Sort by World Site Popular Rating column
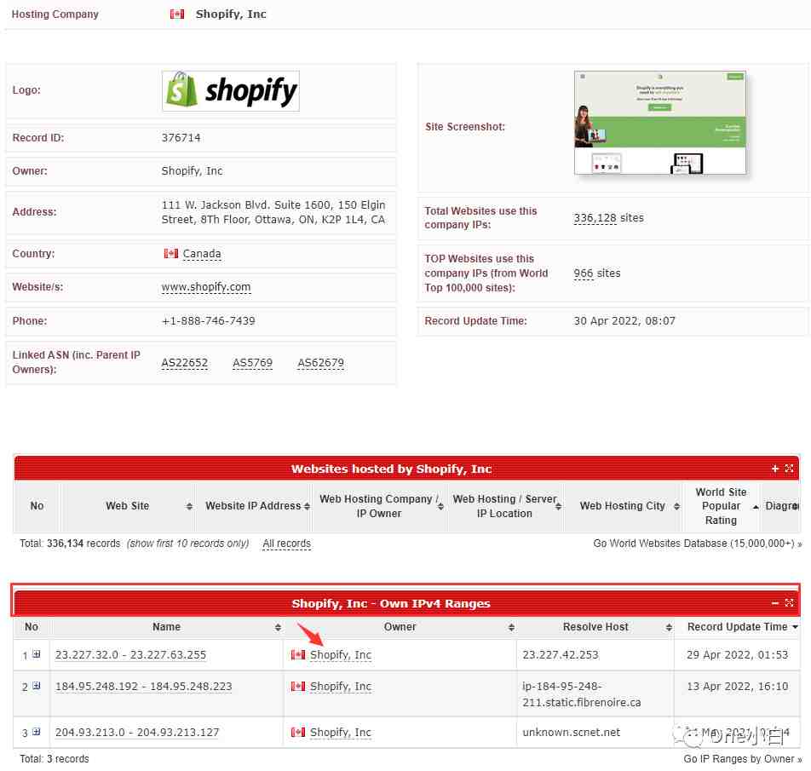The image size is (811, 771). tap(722, 506)
